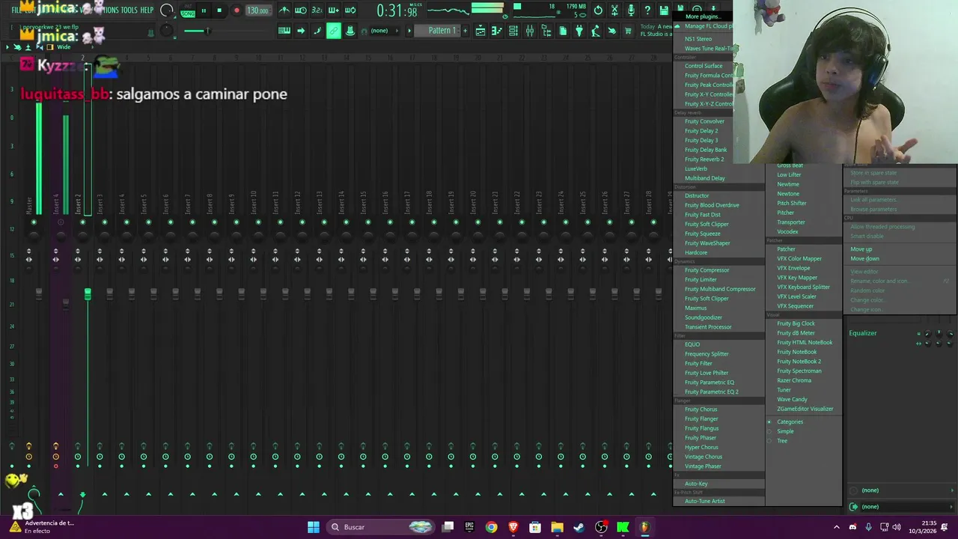
Task: Select the Insert 10 mixer track
Action: 254,204
